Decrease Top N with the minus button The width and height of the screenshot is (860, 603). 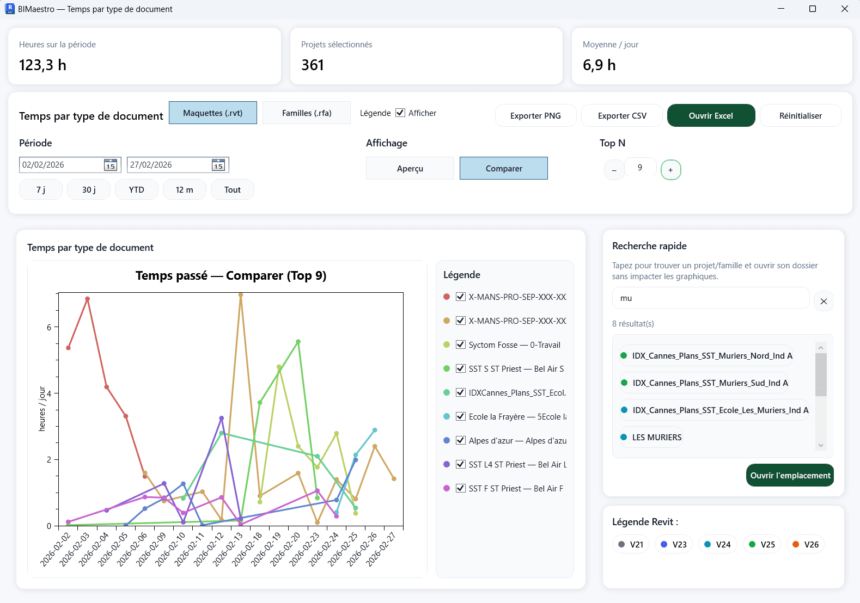pos(614,170)
